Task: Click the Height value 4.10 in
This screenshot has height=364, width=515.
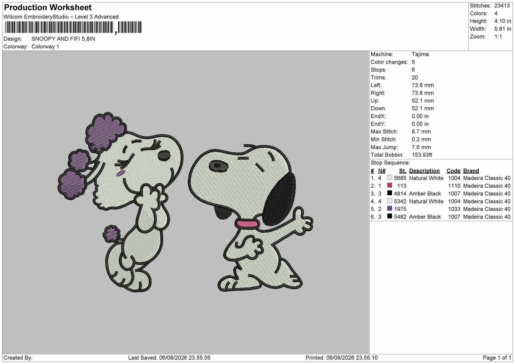Action: click(x=503, y=21)
